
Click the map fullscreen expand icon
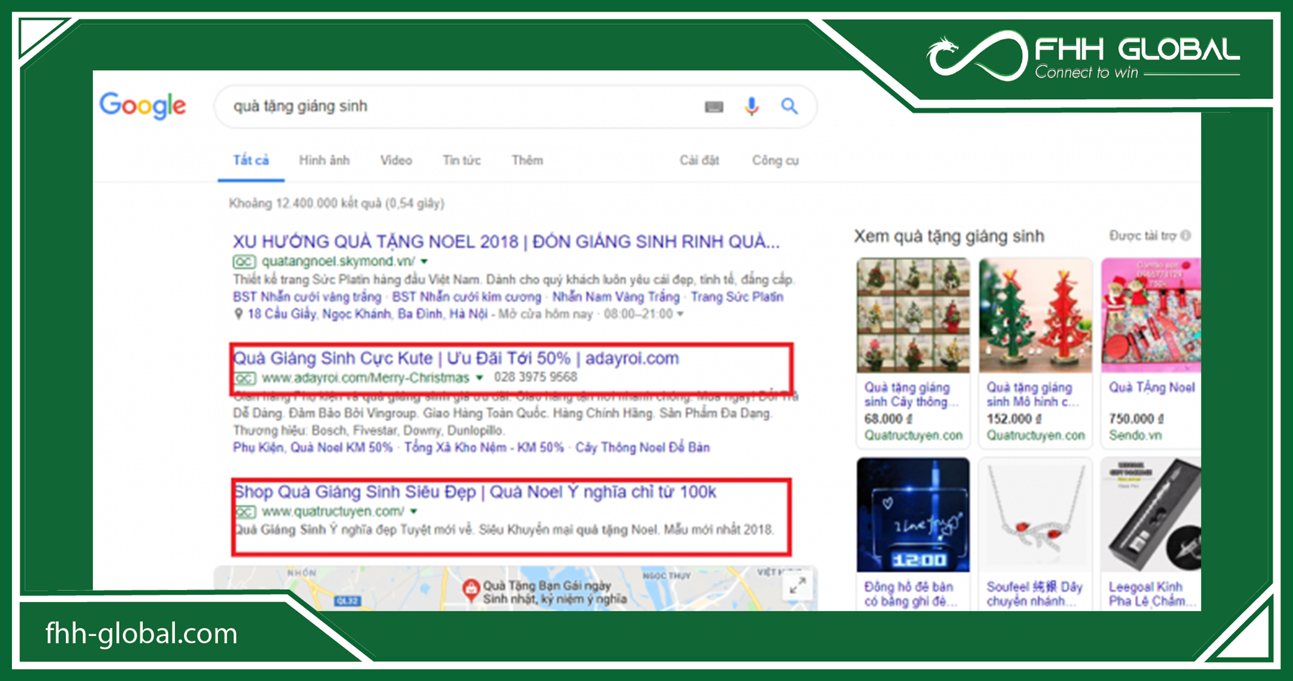pyautogui.click(x=797, y=586)
